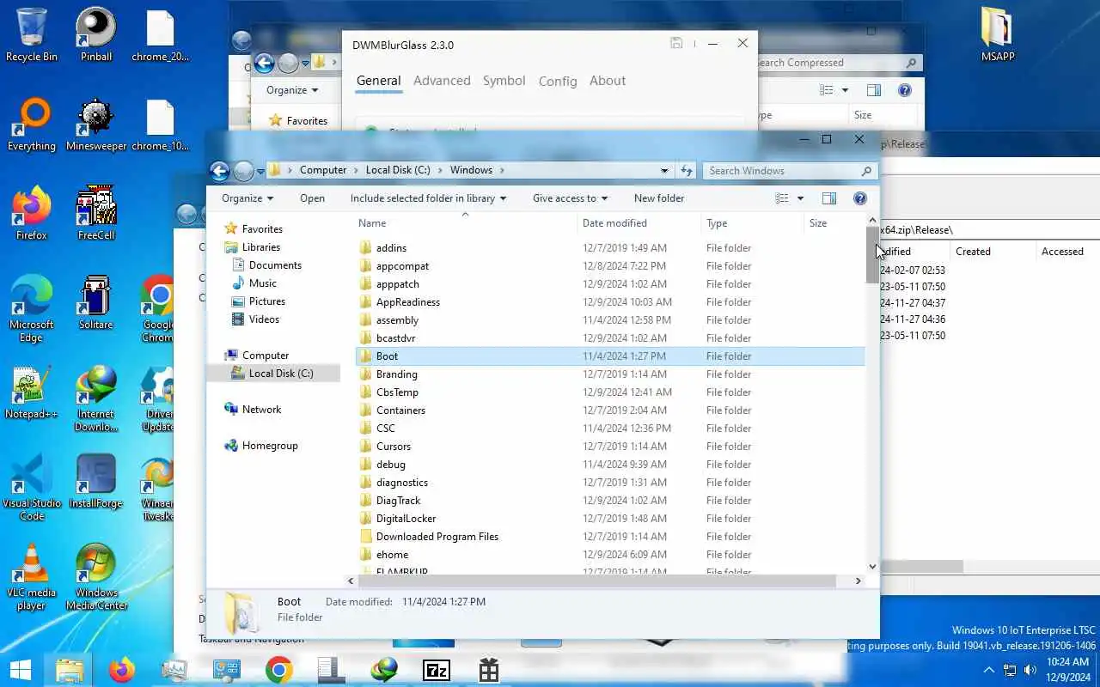
Task: Select Documents in the navigation pane
Action: [x=275, y=265]
